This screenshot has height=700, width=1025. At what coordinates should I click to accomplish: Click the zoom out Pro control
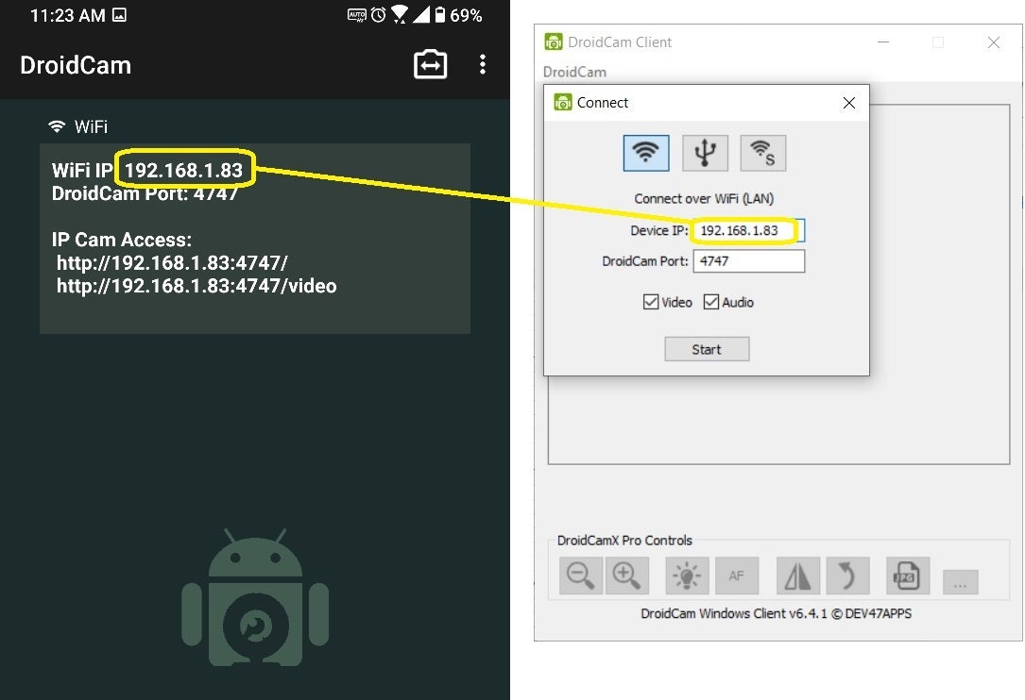(x=580, y=575)
